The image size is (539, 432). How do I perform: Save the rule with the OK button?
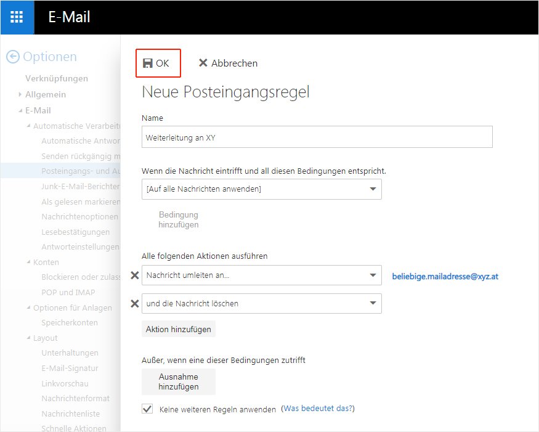pos(157,63)
